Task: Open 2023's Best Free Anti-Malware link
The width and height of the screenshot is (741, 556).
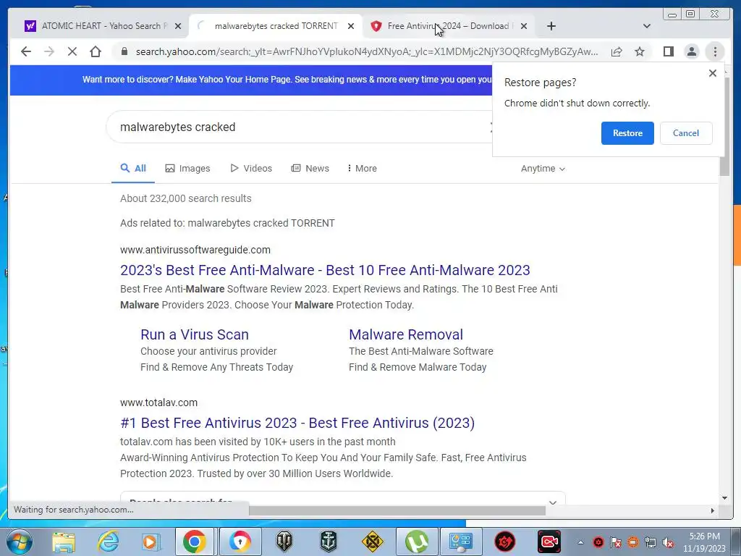Action: tap(325, 270)
